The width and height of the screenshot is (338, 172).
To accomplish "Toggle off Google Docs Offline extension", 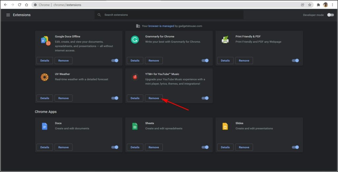I will 115,61.
